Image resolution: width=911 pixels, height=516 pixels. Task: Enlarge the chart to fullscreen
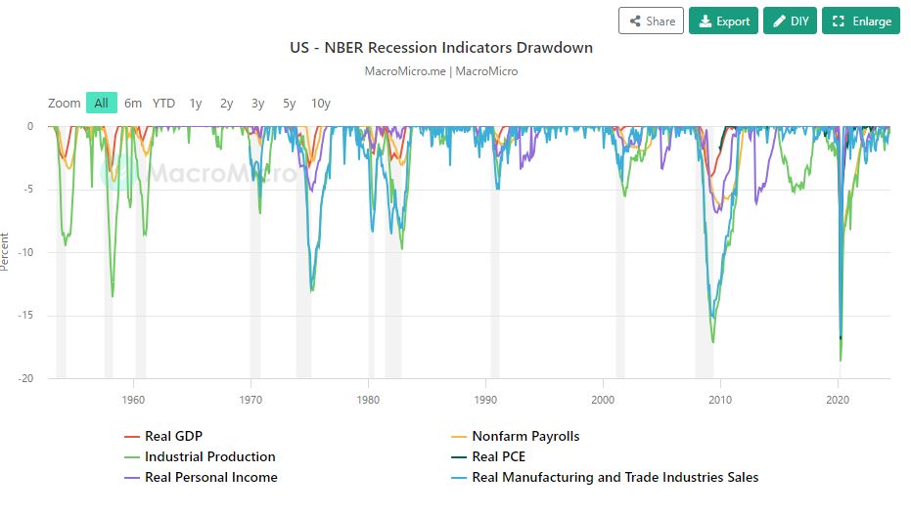click(860, 21)
